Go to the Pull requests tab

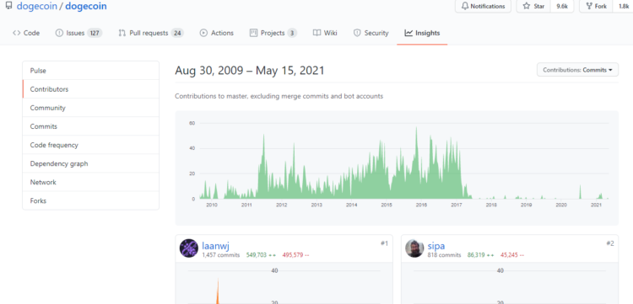pyautogui.click(x=151, y=33)
